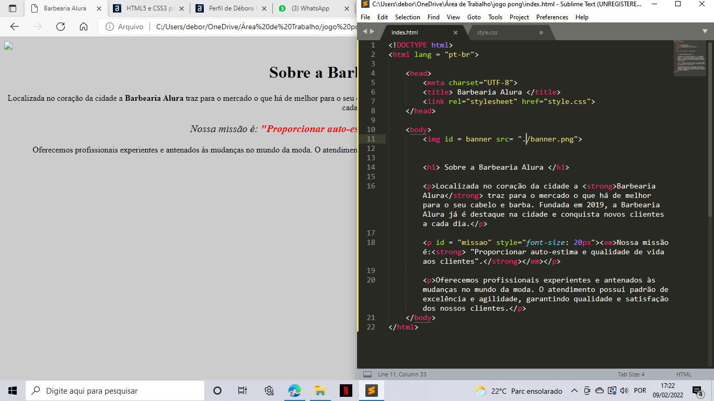The width and height of the screenshot is (714, 401).
Task: Open the Windows Start menu
Action: tap(13, 391)
